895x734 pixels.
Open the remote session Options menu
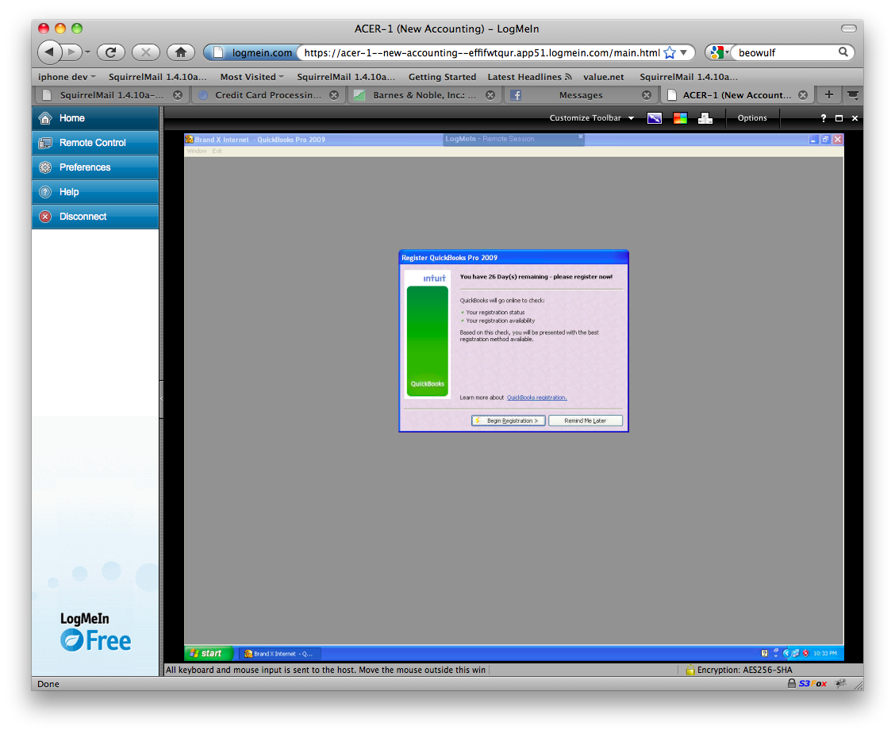click(751, 118)
